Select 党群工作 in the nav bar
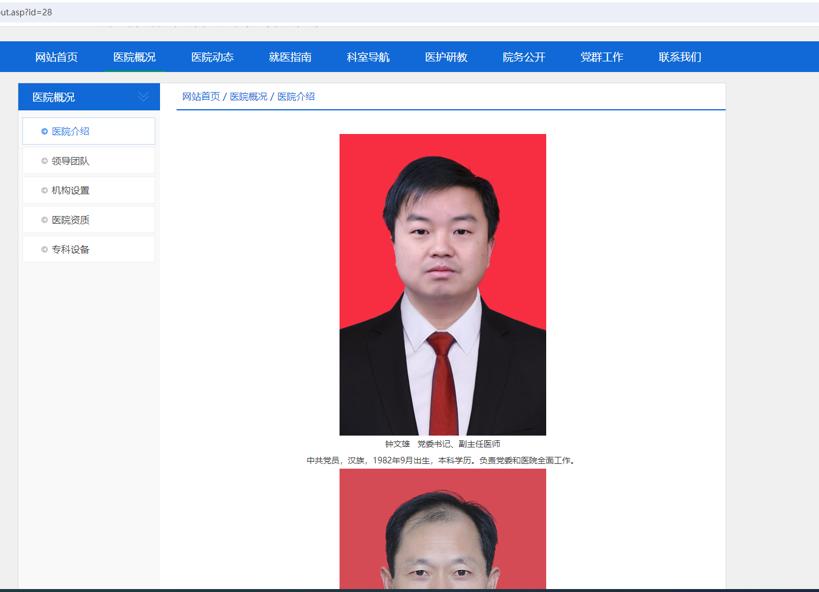Viewport: 819px width, 592px height. (602, 57)
